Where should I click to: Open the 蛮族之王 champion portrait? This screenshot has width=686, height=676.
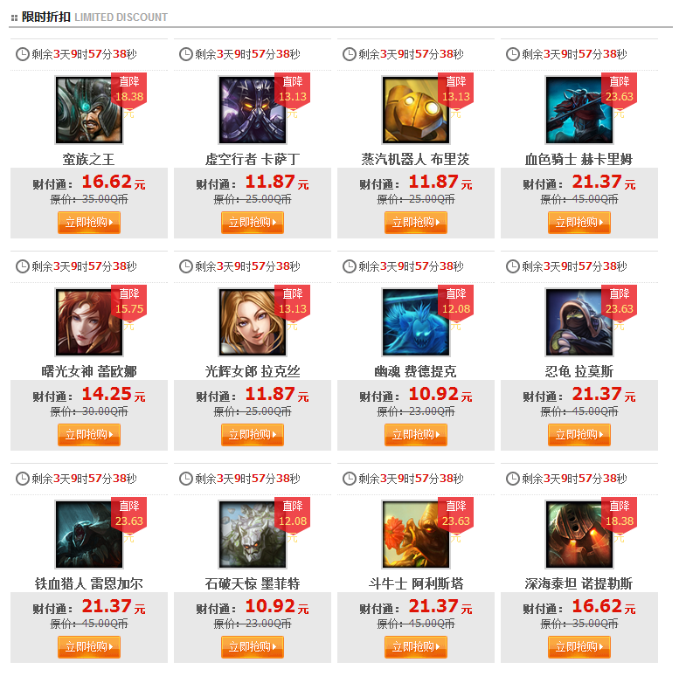(x=89, y=110)
